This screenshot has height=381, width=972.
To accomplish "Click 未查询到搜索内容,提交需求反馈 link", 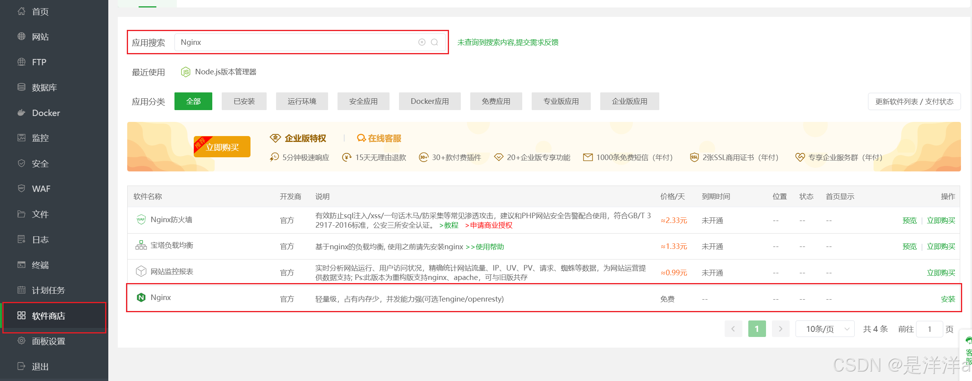I will [x=508, y=42].
